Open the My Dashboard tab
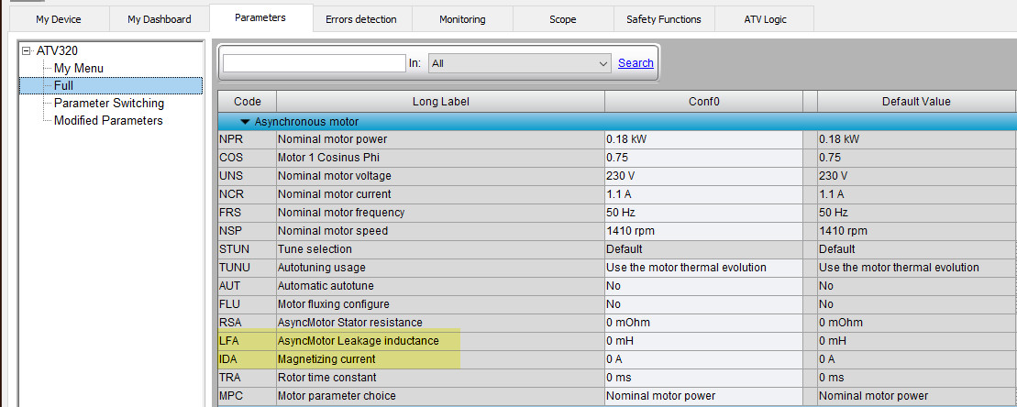Image resolution: width=1017 pixels, height=407 pixels. [159, 19]
